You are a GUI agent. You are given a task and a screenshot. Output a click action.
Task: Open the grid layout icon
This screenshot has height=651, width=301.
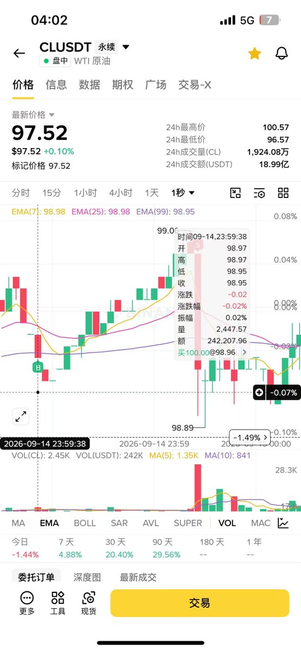(283, 193)
